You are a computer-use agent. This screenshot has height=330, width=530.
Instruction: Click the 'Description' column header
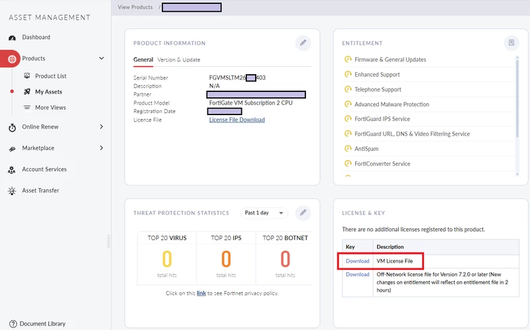(x=390, y=247)
